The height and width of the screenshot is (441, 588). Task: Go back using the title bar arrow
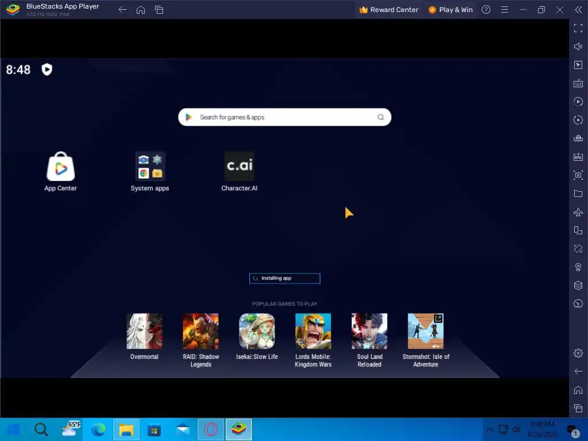[122, 10]
